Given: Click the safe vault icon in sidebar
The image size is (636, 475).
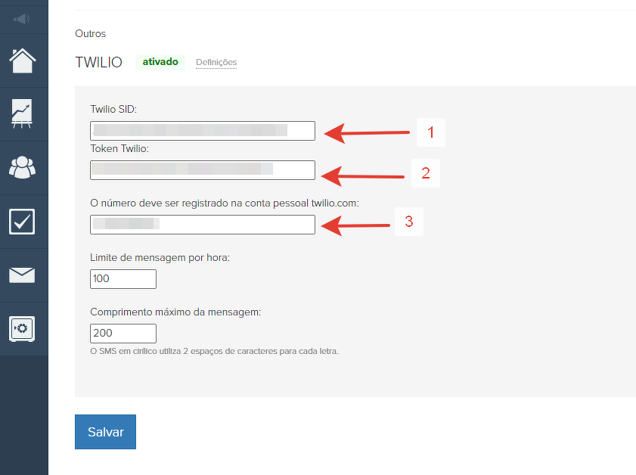Looking at the screenshot, I should click(x=23, y=328).
